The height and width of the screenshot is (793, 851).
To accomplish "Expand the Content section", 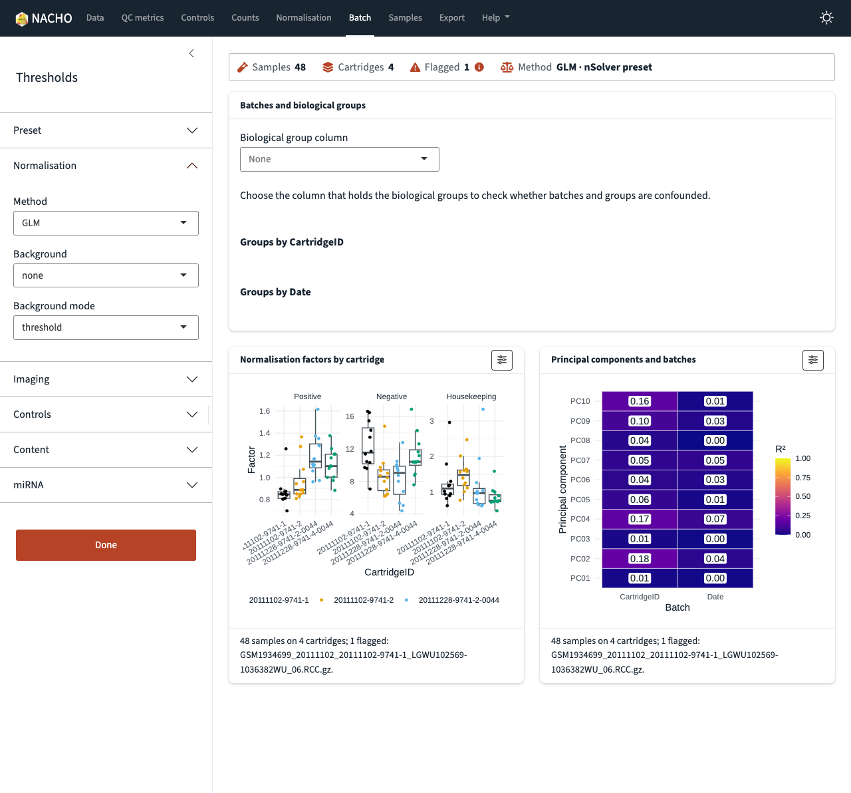I will (x=106, y=450).
